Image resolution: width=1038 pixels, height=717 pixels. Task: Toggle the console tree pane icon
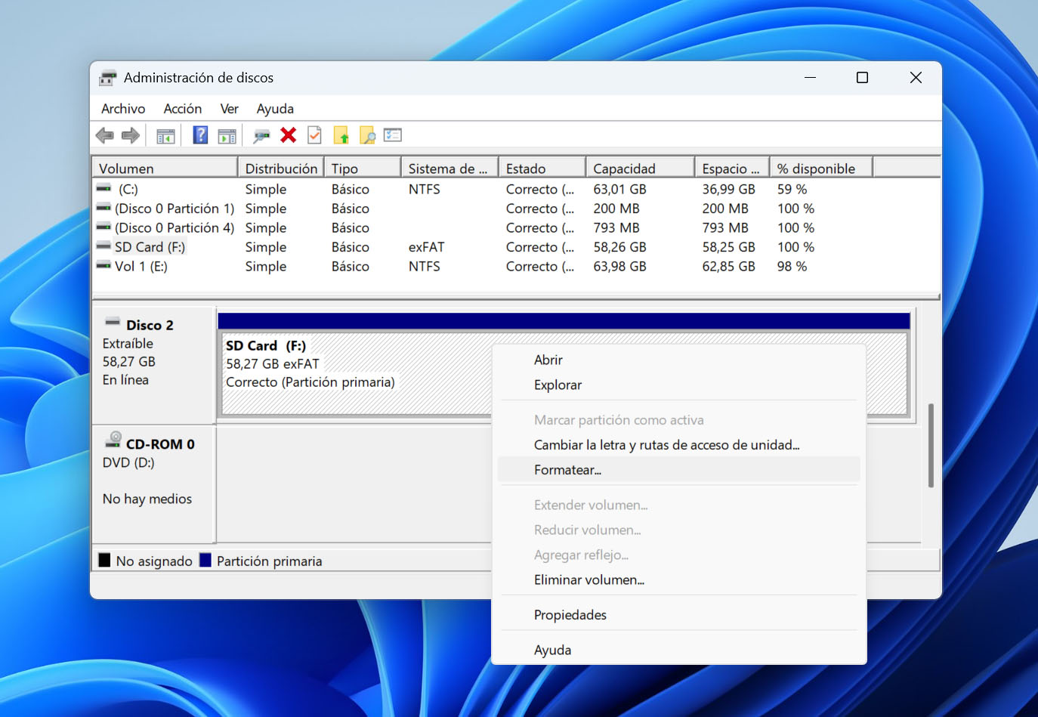tap(165, 136)
